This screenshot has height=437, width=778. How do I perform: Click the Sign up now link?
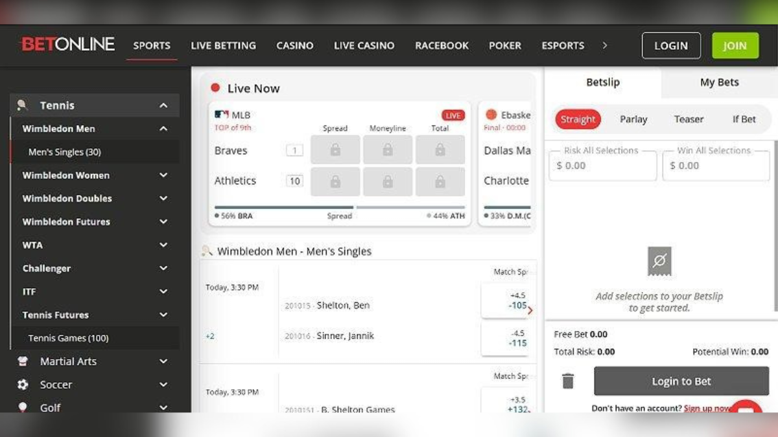pos(709,408)
